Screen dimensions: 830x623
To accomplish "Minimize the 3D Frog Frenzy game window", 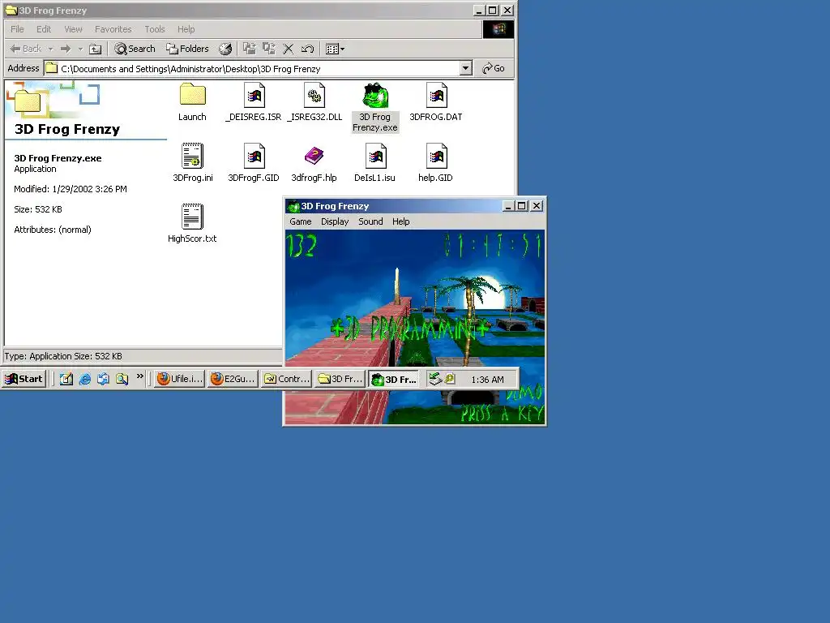I will click(x=508, y=206).
